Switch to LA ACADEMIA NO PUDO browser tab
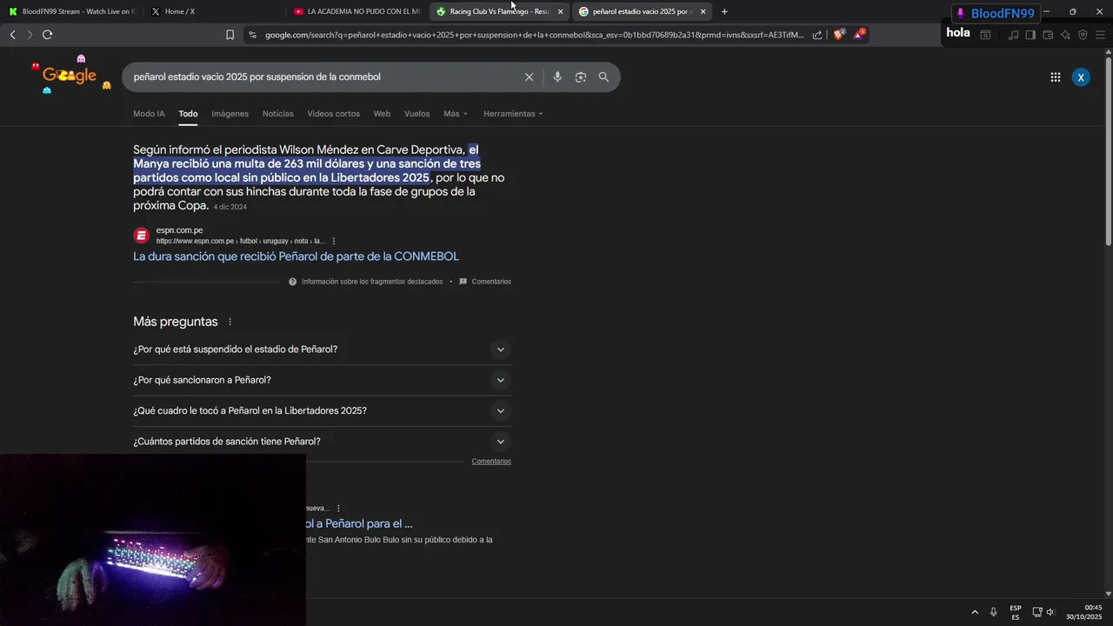The height and width of the screenshot is (626, 1113). coord(357,11)
